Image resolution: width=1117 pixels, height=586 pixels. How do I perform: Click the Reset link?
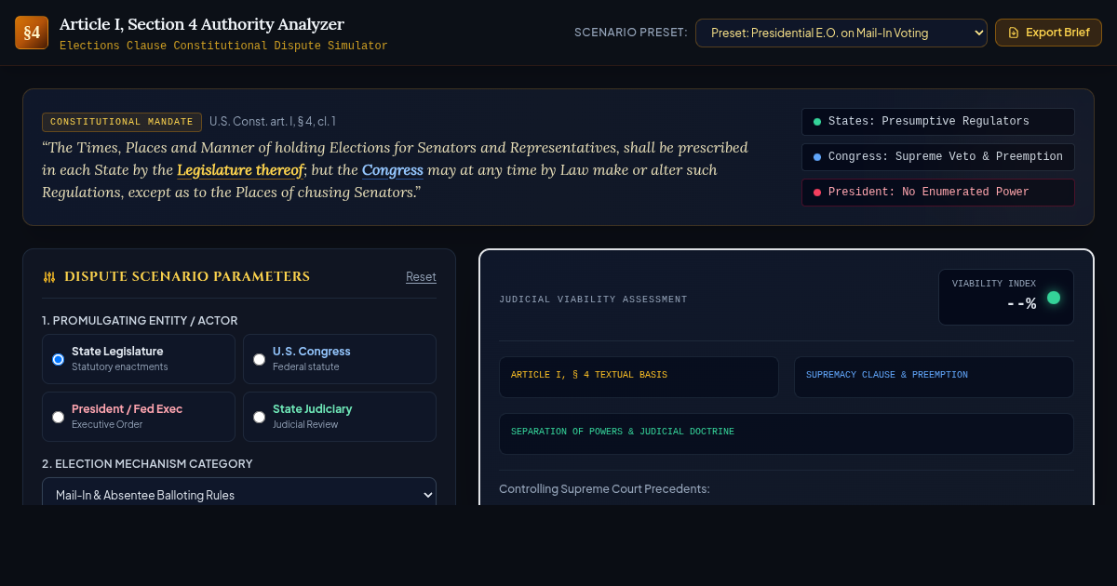[421, 276]
